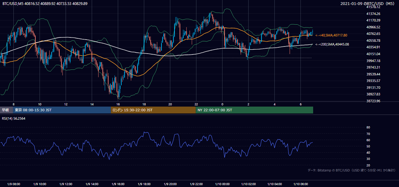Screen dimensions: 399x187
Task: Click the bottom date label 1/10 04:00
Action: (275, 184)
